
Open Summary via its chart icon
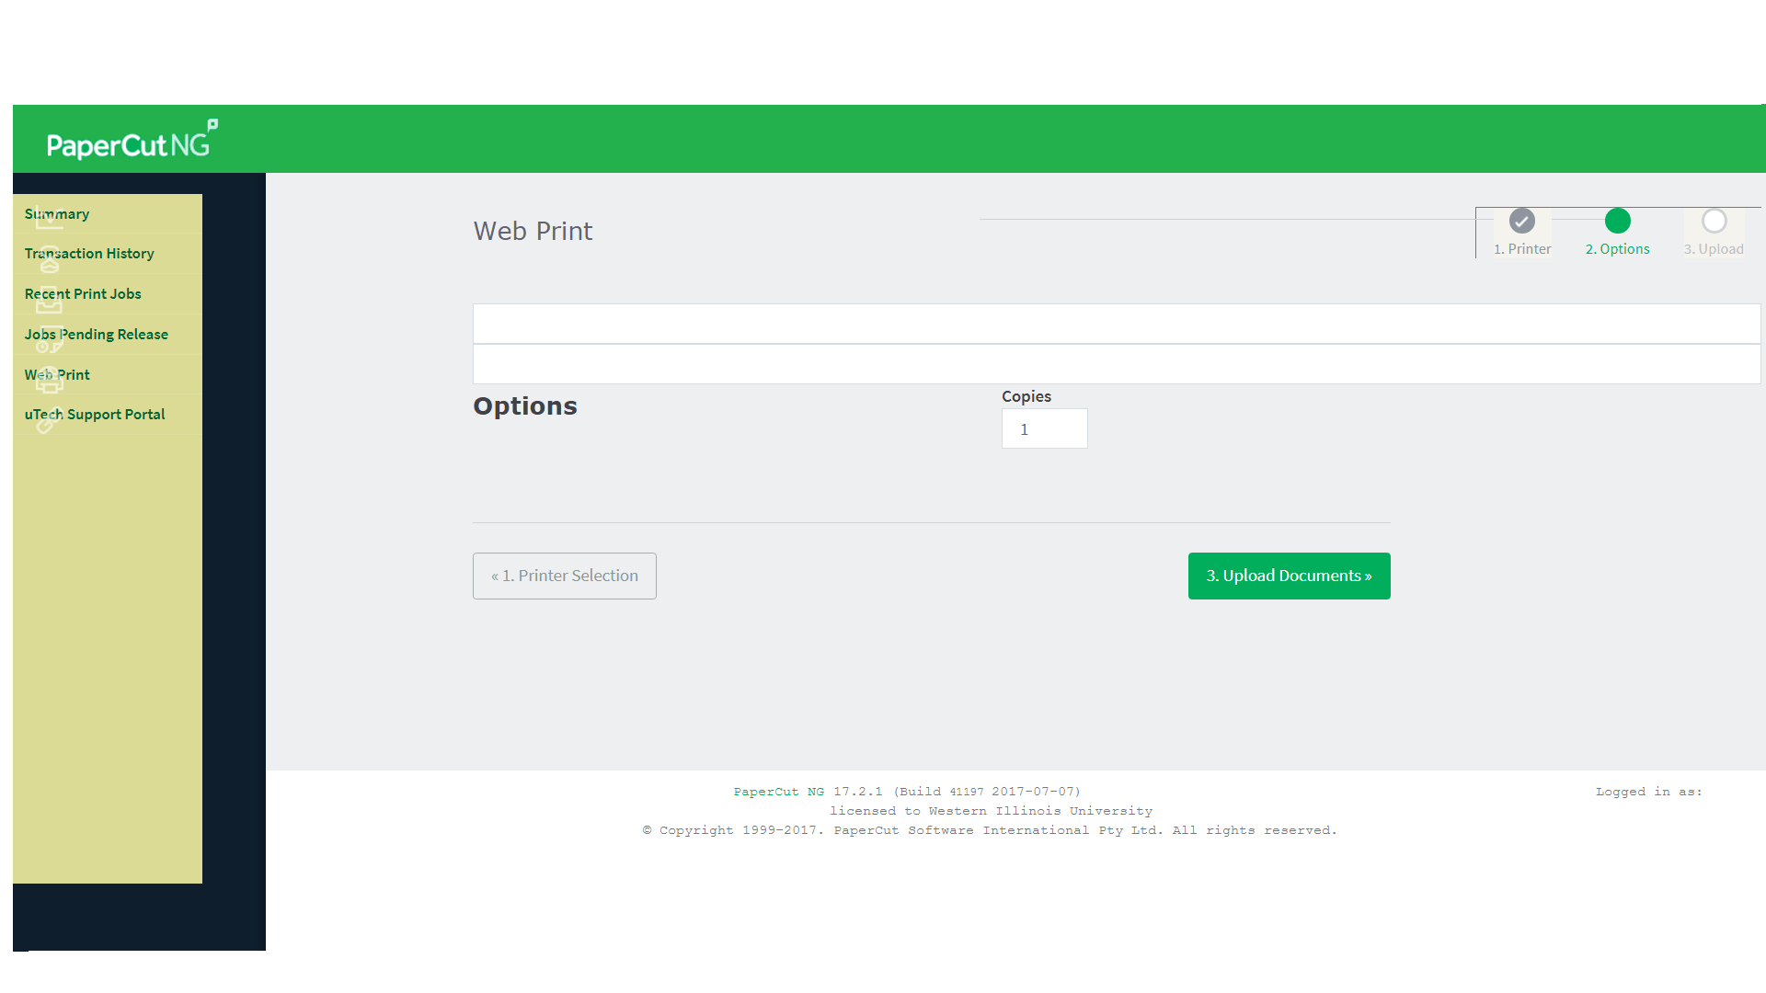[49, 219]
